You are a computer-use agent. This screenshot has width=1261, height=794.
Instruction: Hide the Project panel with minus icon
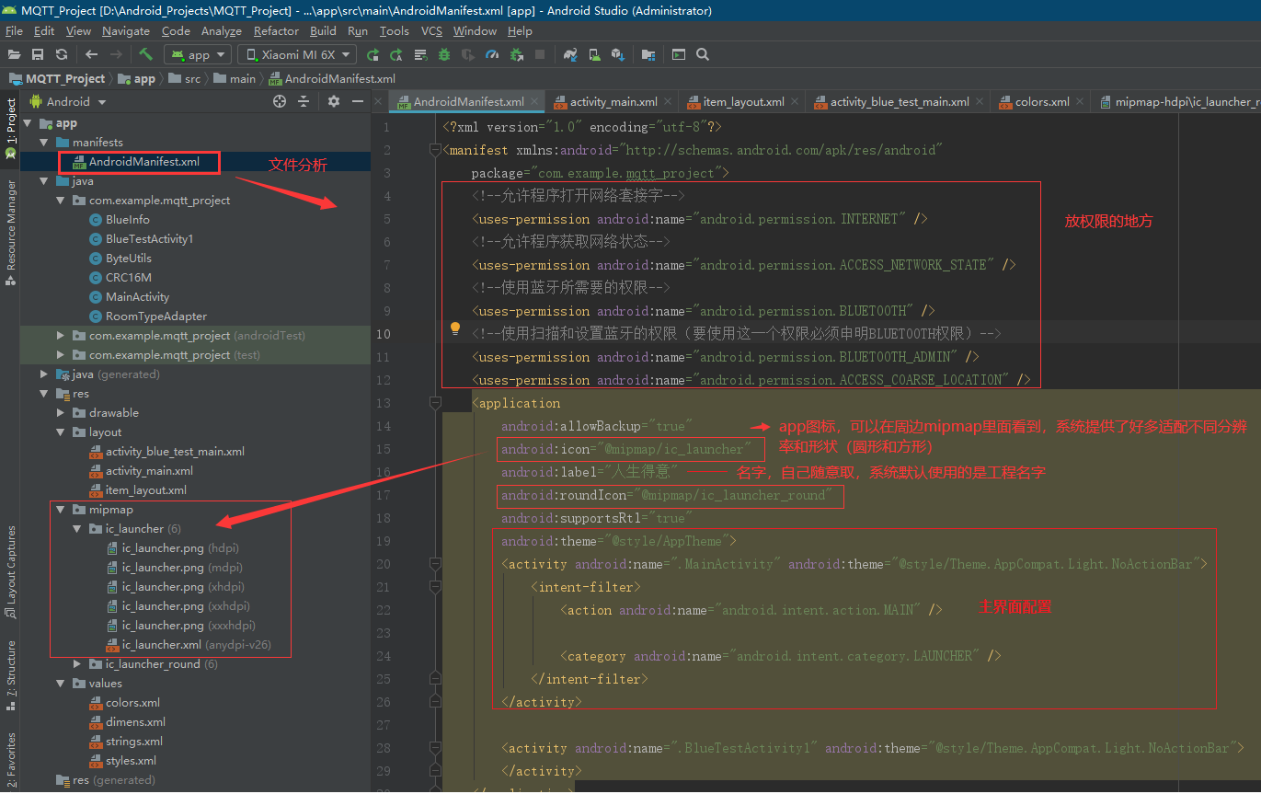tap(358, 101)
